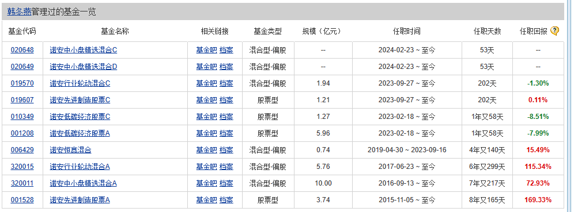The height and width of the screenshot is (212, 574).
Task: Open fund code 320011
Action: tap(22, 183)
